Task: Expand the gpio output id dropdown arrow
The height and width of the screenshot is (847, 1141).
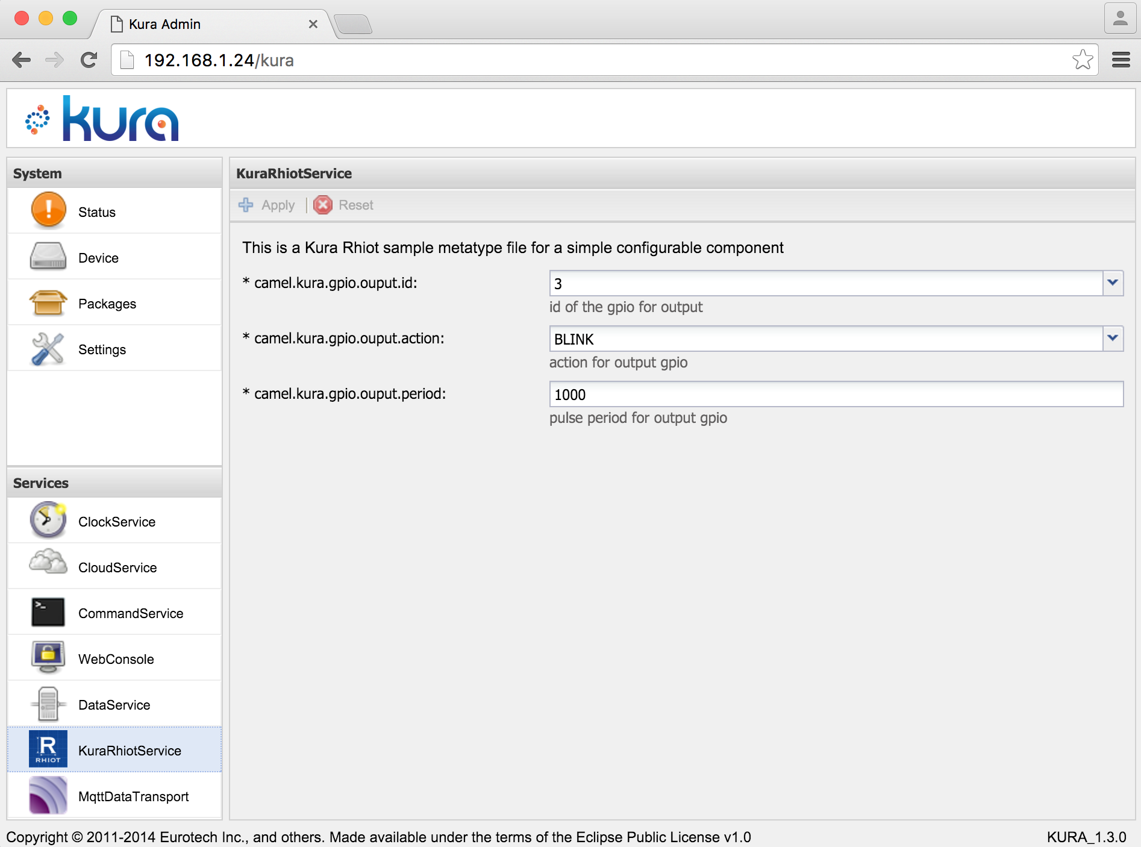Action: [x=1113, y=283]
